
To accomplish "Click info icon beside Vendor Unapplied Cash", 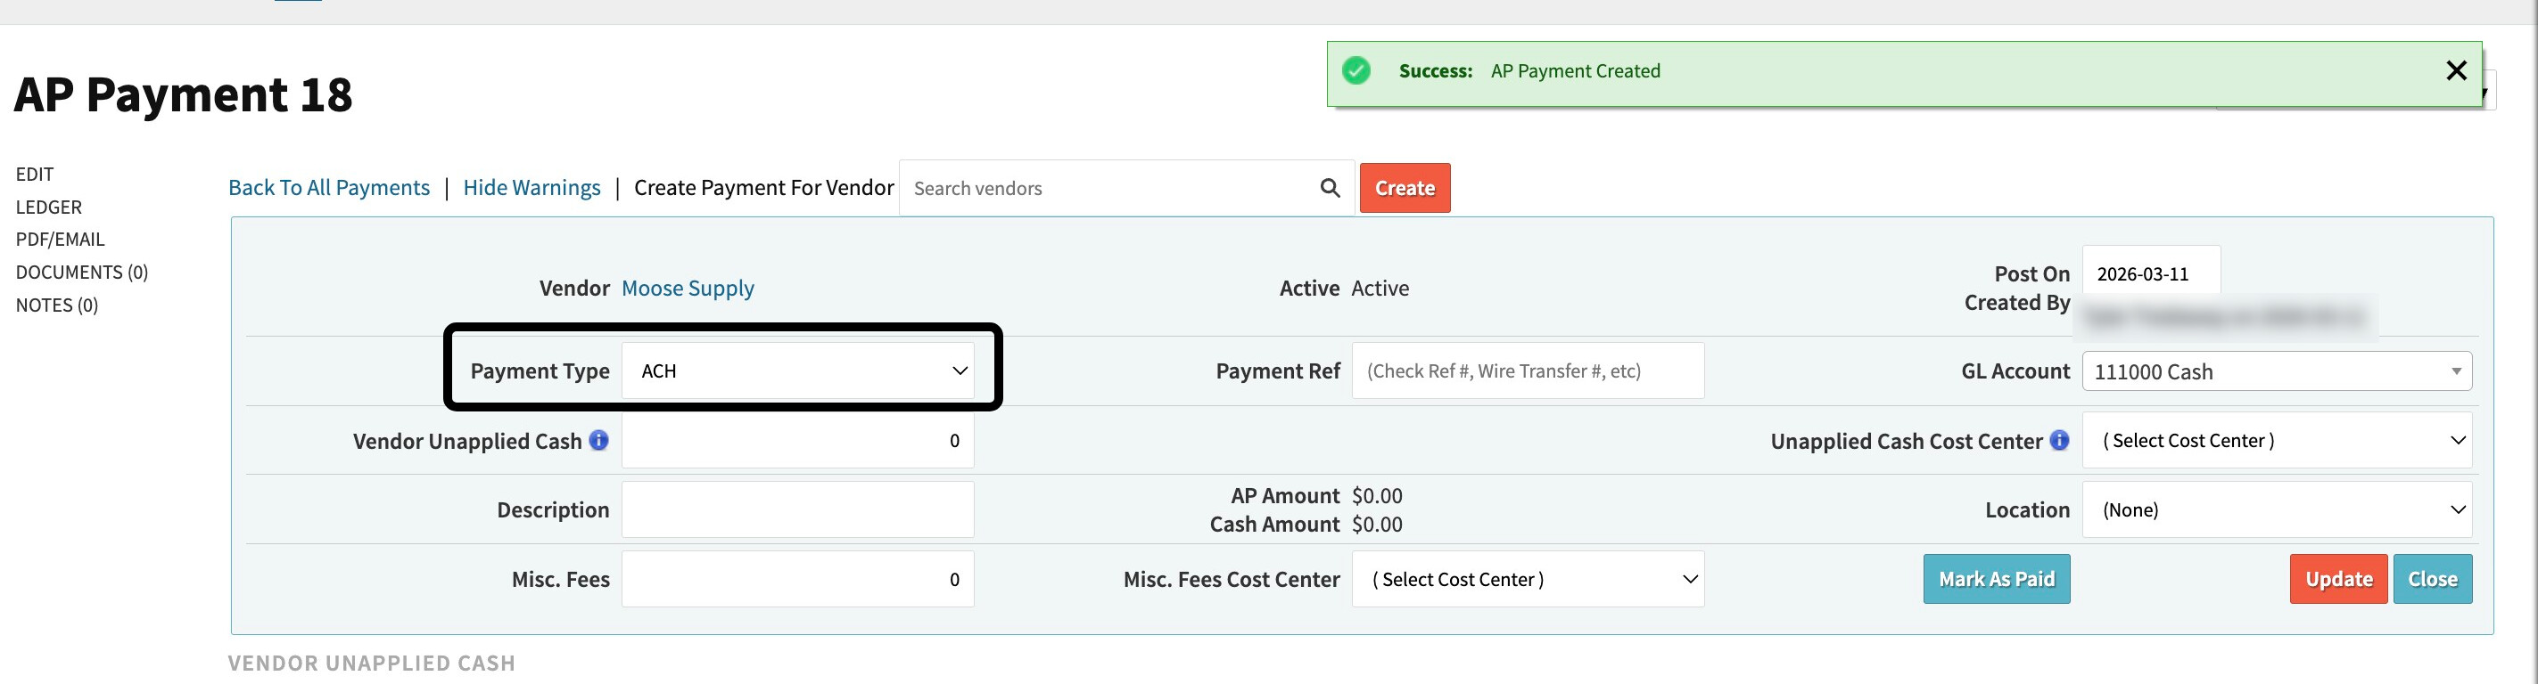I will point(598,441).
